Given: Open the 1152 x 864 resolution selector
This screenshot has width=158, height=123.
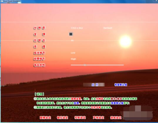Looking at the screenshot, I should (77, 28).
